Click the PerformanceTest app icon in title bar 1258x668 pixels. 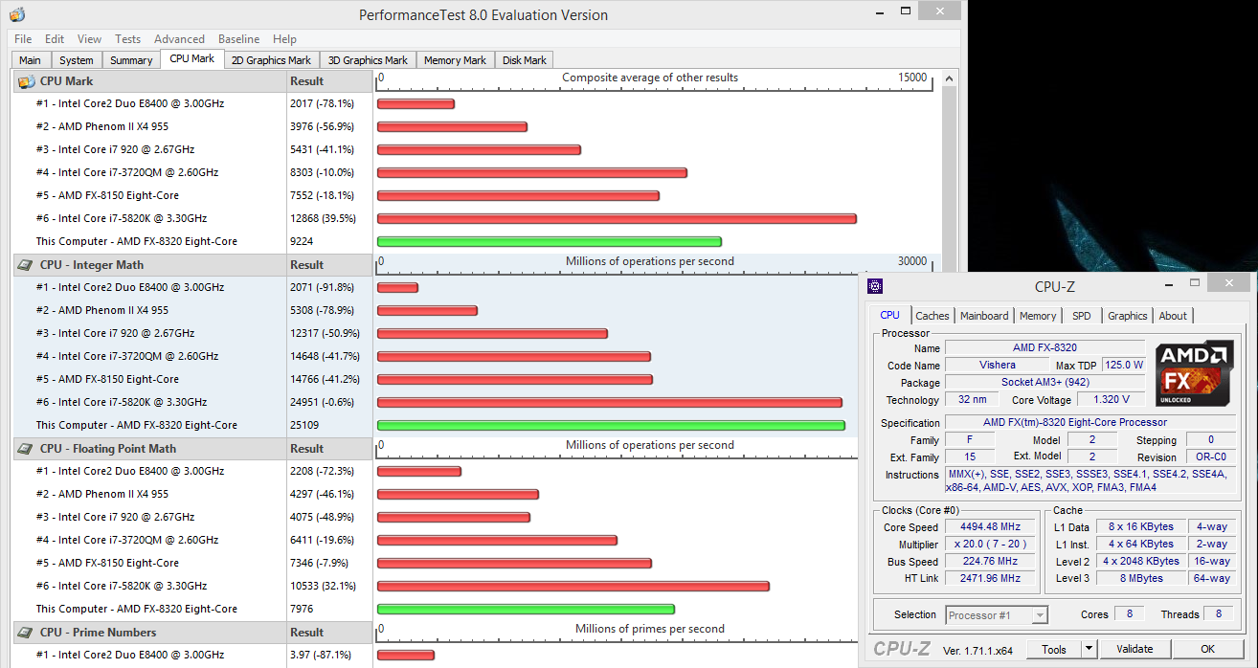tap(17, 14)
